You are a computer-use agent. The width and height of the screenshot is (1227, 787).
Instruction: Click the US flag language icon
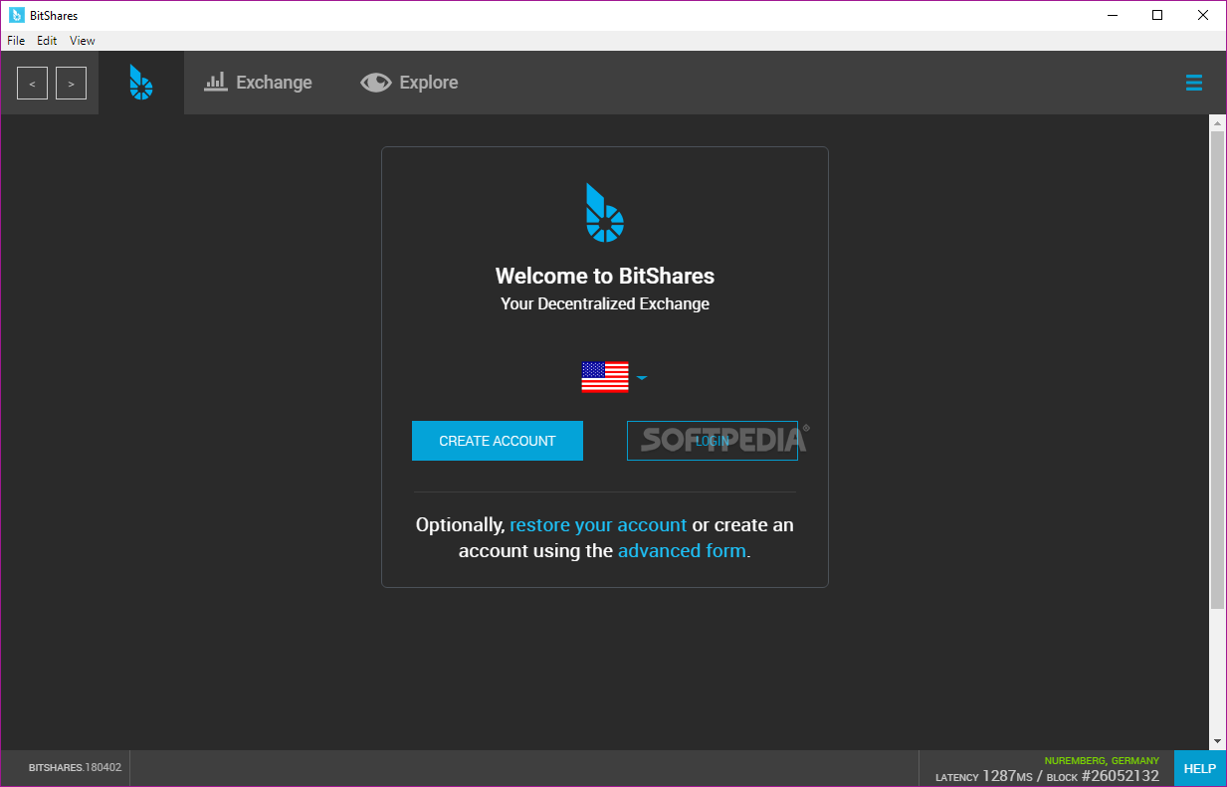click(x=605, y=377)
